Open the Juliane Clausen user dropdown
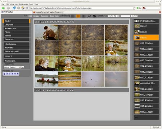This screenshot has width=162, height=129. tap(12, 67)
